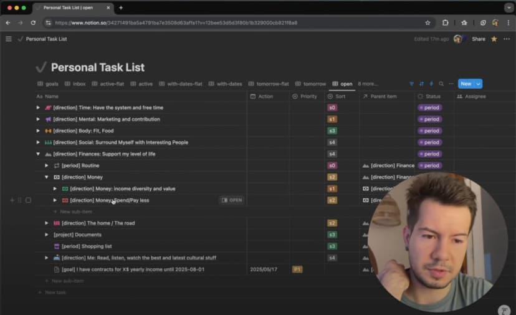Image resolution: width=516 pixels, height=315 pixels.
Task: Click the P1 priority tag on the goal row
Action: point(297,269)
